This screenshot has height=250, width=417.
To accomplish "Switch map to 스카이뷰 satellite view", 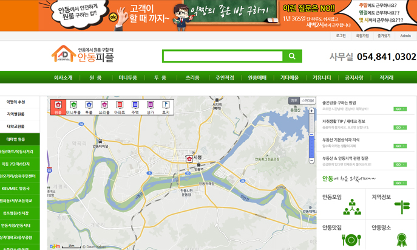I will pos(308,101).
